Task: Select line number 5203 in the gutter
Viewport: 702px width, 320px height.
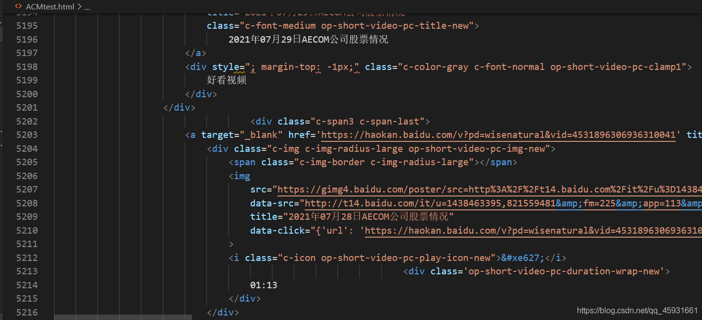Action: point(27,135)
